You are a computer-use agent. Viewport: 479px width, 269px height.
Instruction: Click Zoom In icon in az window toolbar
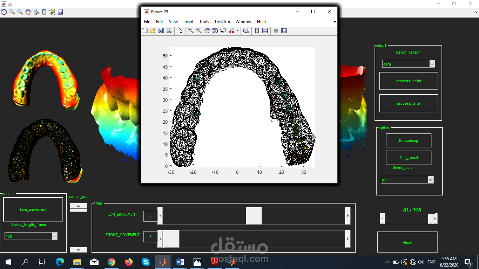(20, 12)
